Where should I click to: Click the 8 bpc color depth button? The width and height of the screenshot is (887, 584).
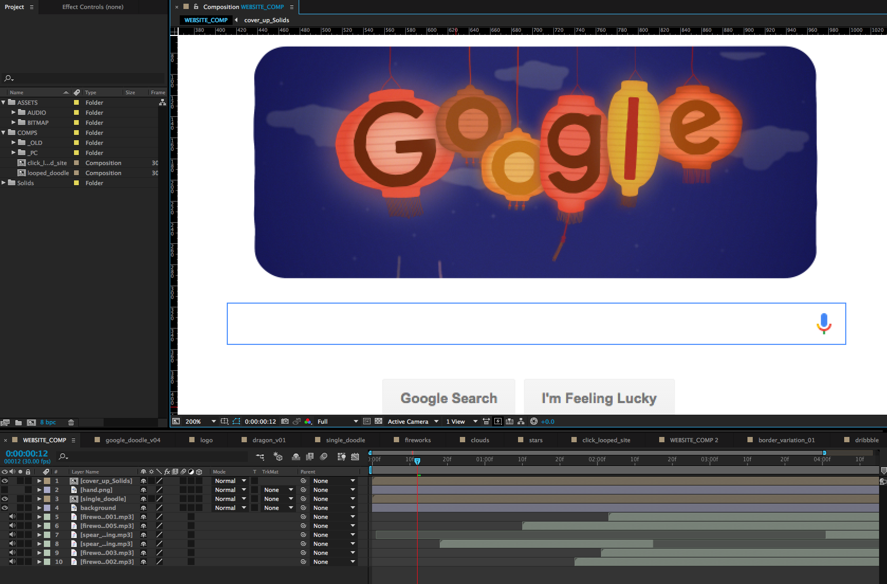[x=48, y=423]
